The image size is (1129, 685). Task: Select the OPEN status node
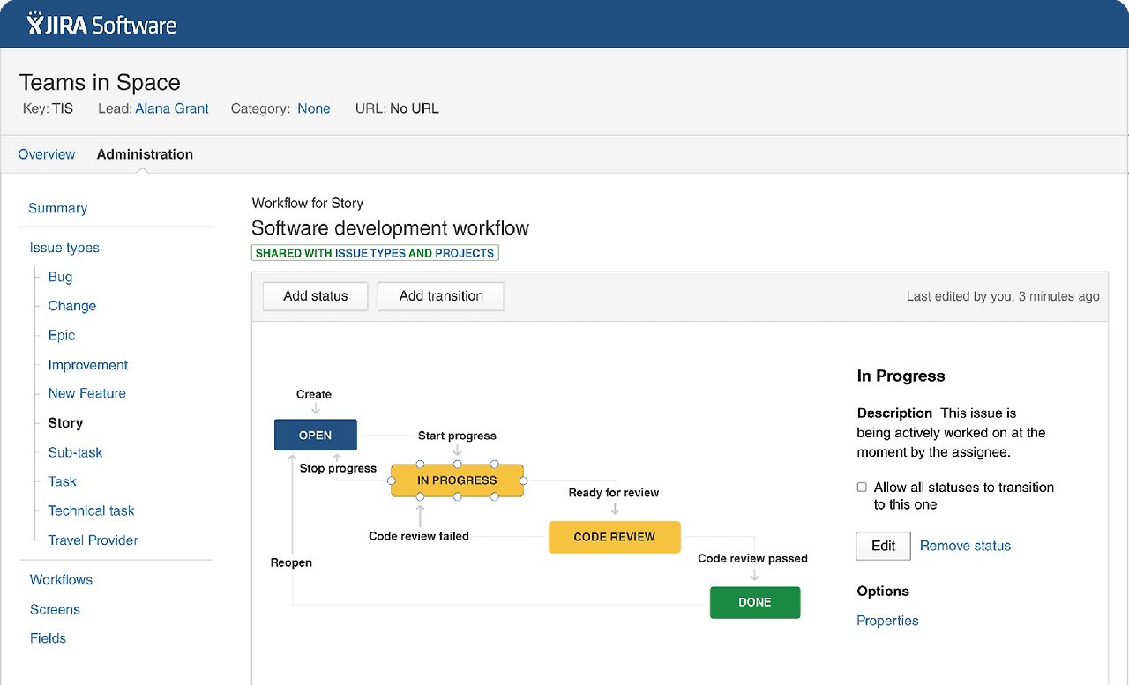tap(315, 435)
